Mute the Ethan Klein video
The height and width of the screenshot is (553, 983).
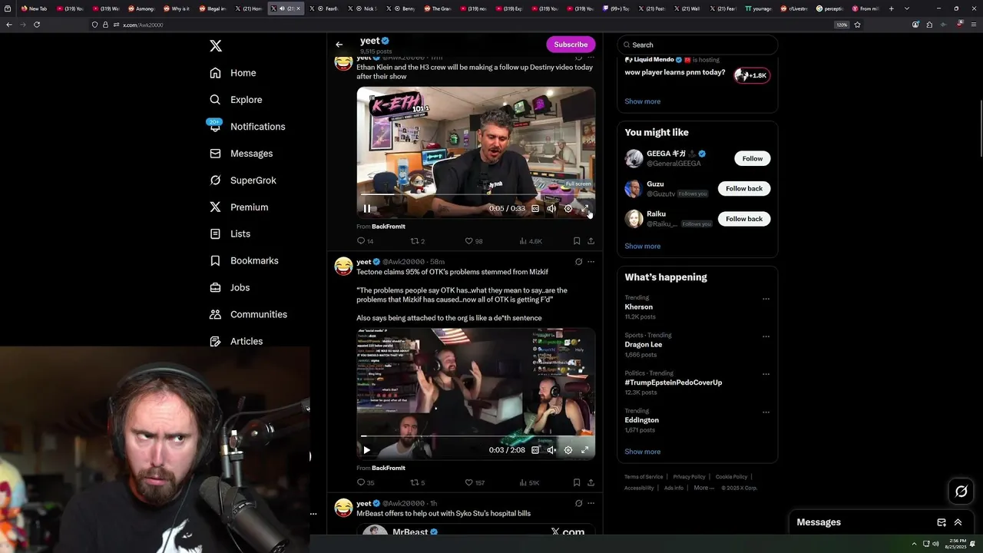551,209
